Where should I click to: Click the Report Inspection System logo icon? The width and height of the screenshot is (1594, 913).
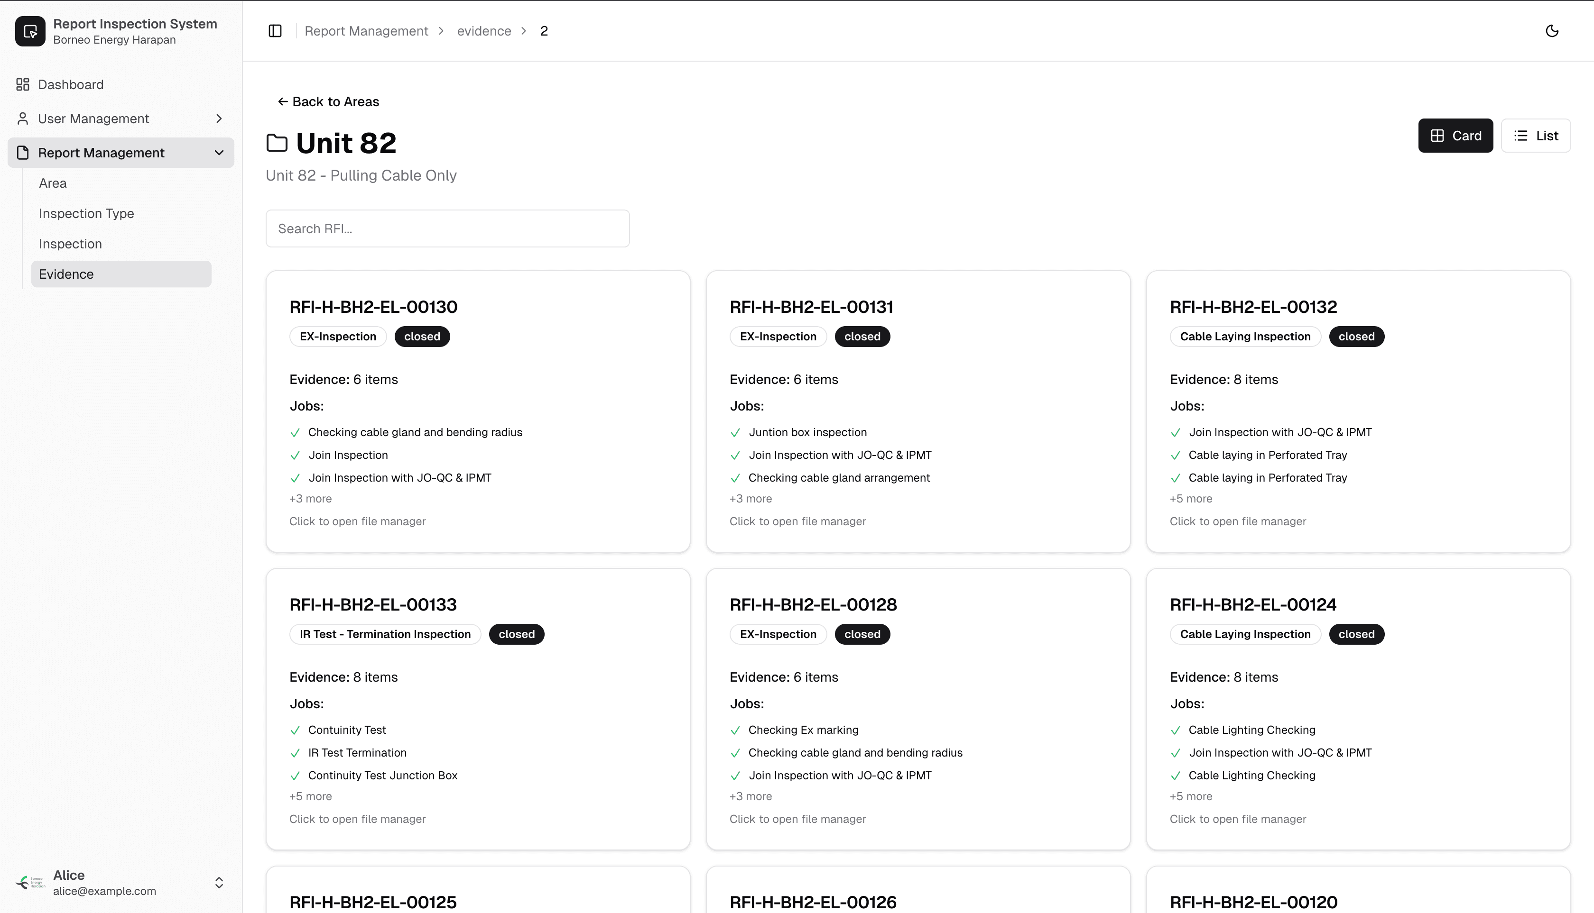pos(30,31)
